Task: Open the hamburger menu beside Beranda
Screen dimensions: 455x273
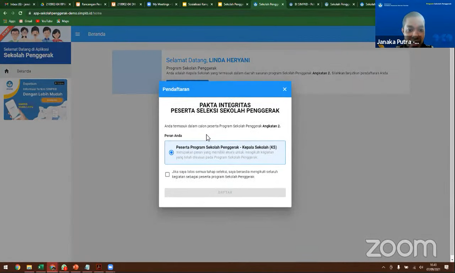Action: (77, 34)
